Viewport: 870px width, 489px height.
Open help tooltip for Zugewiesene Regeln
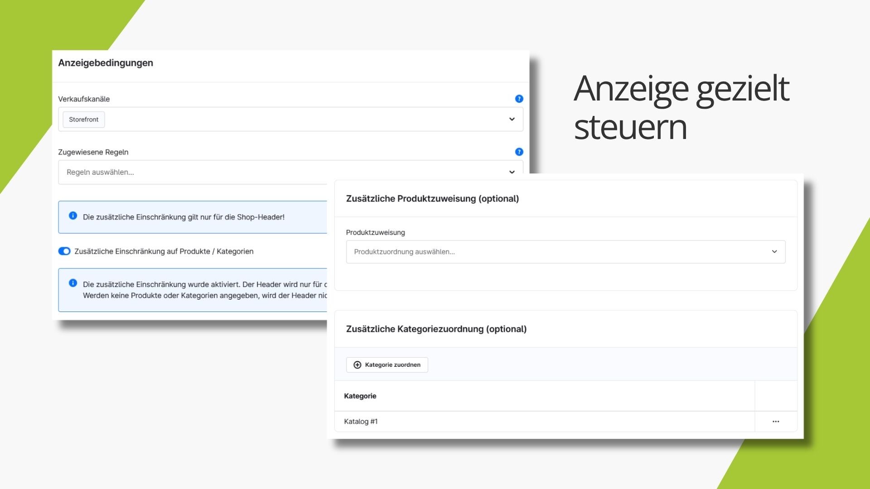coord(519,152)
